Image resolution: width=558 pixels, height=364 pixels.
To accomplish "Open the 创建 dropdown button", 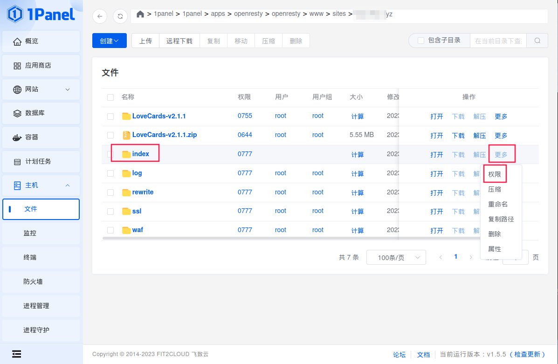I will (109, 41).
